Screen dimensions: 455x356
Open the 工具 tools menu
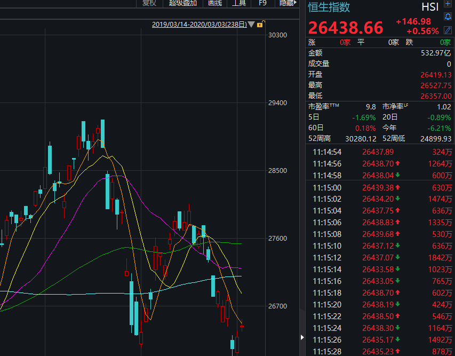[239, 3]
